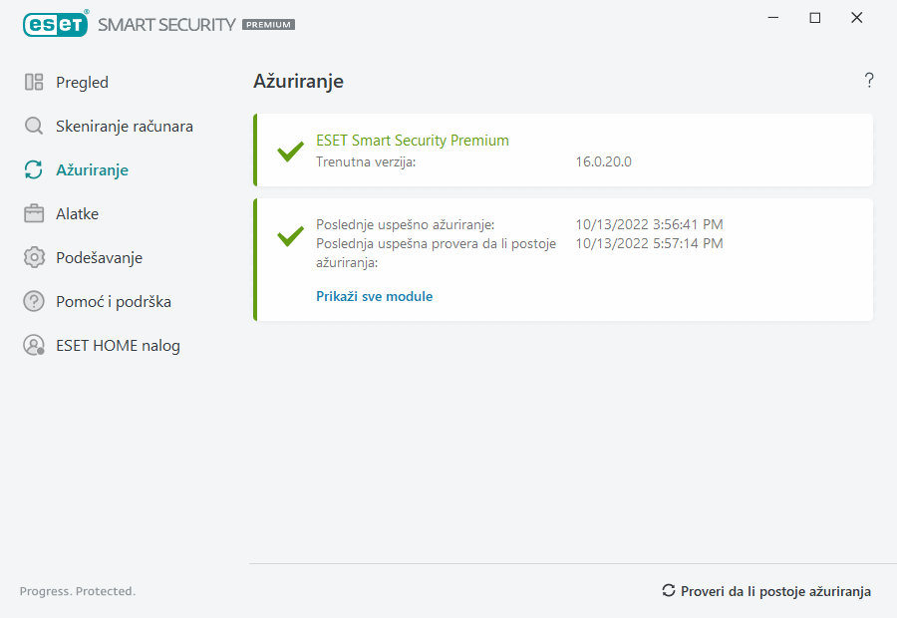Screen dimensions: 897x618
Task: Open the Pregled menu section
Action: pyautogui.click(x=82, y=83)
